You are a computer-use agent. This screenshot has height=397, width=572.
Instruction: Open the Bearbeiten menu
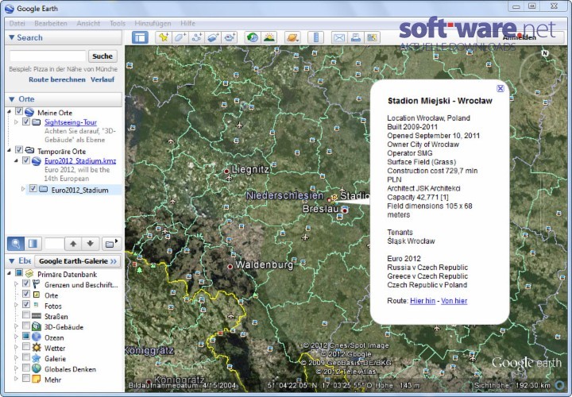(x=51, y=23)
